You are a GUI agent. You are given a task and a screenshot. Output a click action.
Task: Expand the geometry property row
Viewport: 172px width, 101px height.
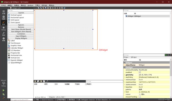coord(124,75)
